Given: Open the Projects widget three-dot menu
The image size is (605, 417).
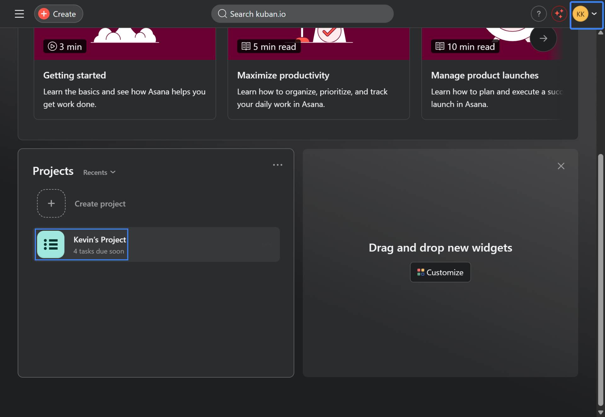Looking at the screenshot, I should (278, 165).
